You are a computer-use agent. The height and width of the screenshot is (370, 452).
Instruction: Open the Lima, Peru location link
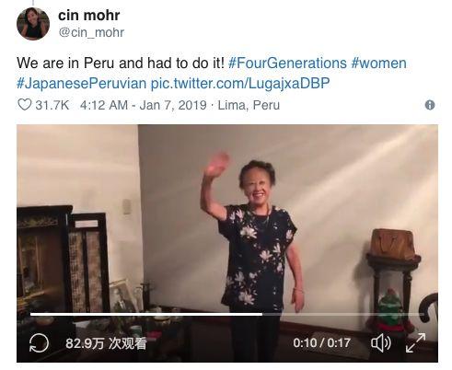coord(249,105)
